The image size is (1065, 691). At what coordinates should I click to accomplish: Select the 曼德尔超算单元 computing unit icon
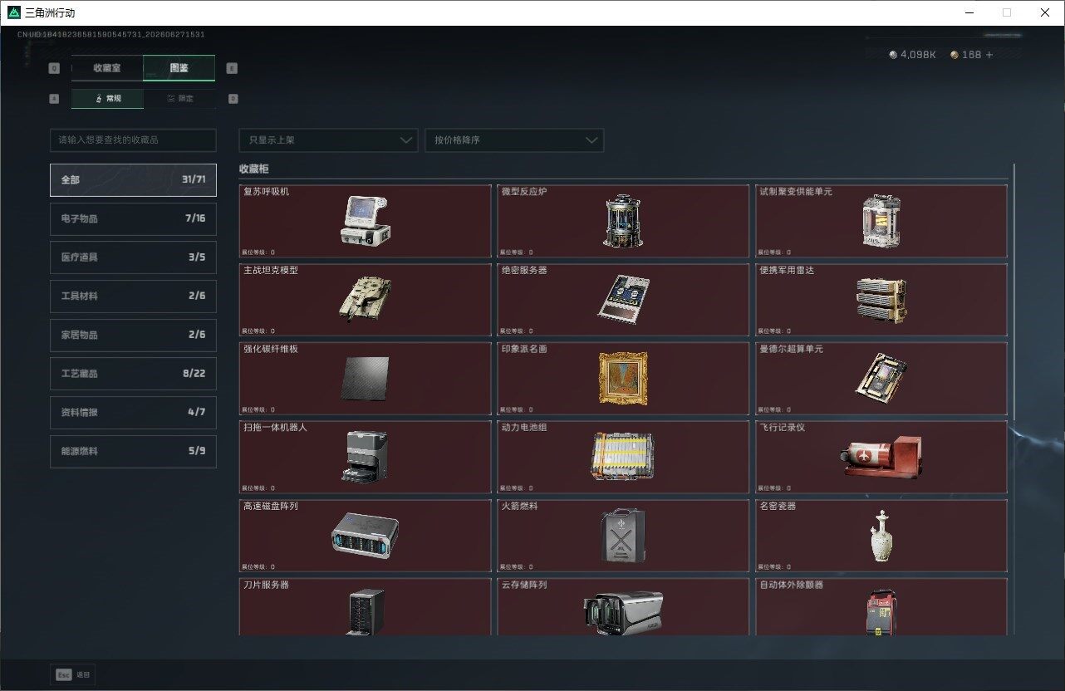(881, 377)
